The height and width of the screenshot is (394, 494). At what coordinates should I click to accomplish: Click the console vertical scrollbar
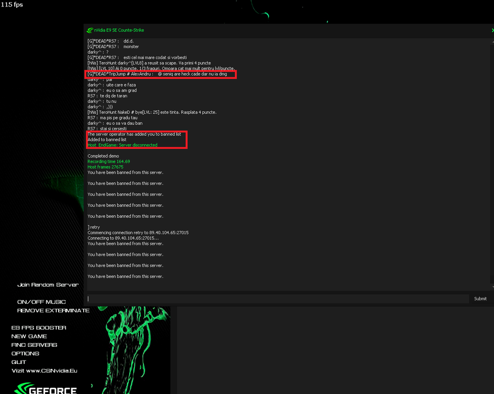point(492,164)
